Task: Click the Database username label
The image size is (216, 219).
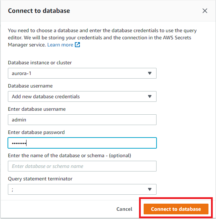Action: [x=30, y=86]
